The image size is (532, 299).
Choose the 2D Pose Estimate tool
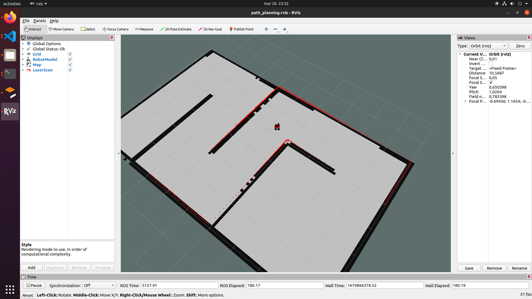176,29
